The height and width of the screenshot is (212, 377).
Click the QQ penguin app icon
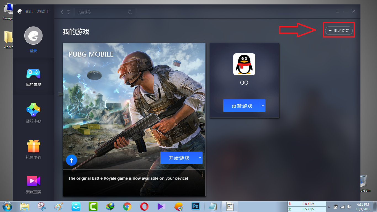tap(244, 64)
